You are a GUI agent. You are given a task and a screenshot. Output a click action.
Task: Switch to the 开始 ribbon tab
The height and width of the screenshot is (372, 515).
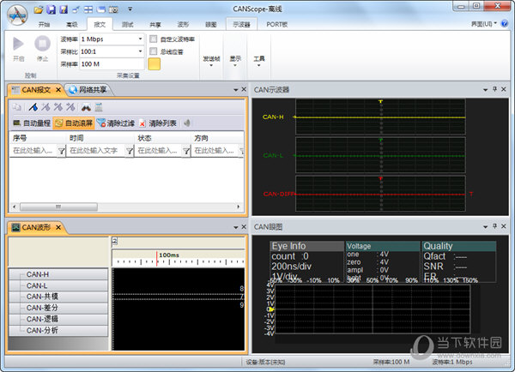[x=44, y=24]
